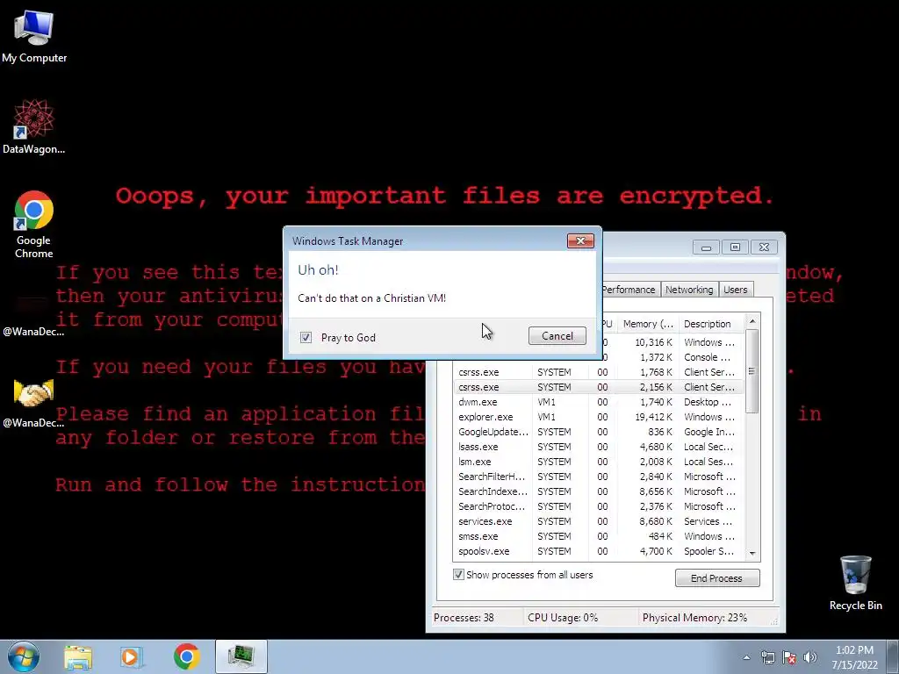Open My Computer desktop icon
The image size is (899, 674).
pyautogui.click(x=34, y=37)
